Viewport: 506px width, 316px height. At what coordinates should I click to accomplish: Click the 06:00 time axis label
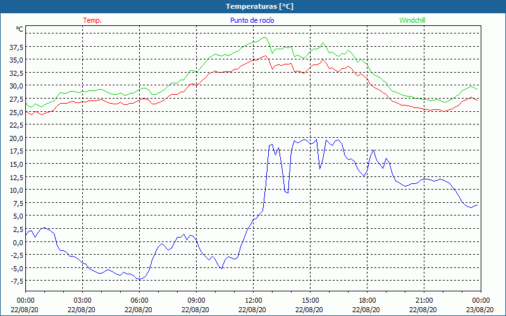tap(139, 301)
